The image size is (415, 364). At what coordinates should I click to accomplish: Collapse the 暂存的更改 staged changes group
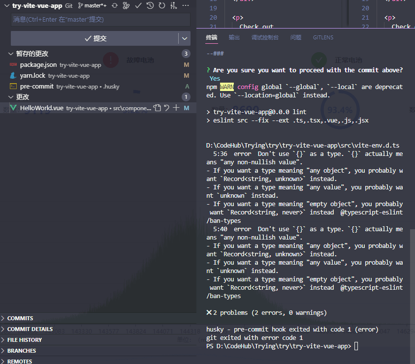tap(11, 54)
